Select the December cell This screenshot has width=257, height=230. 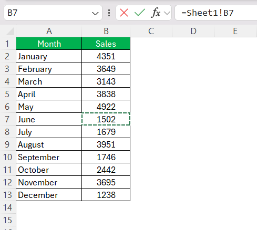pyautogui.click(x=49, y=195)
